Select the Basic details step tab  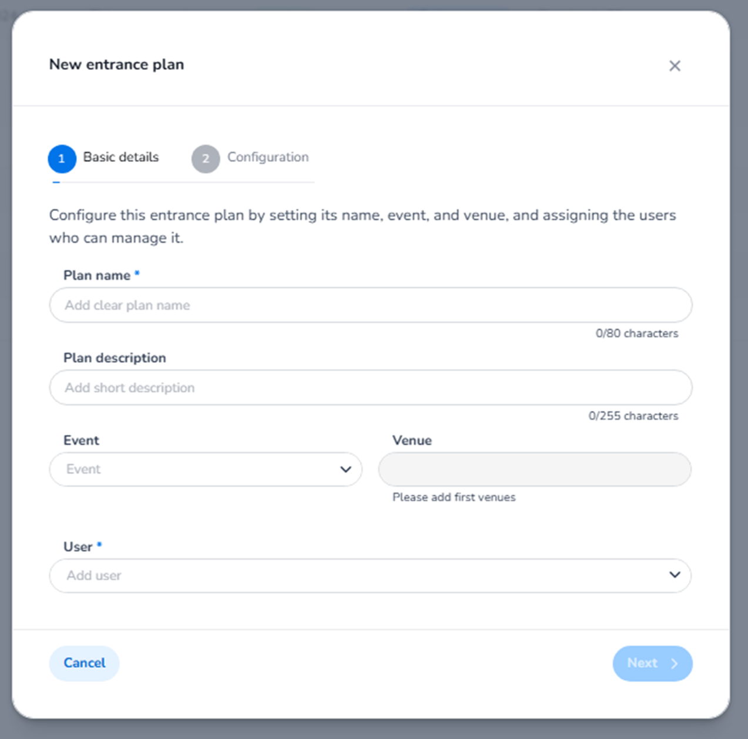121,157
